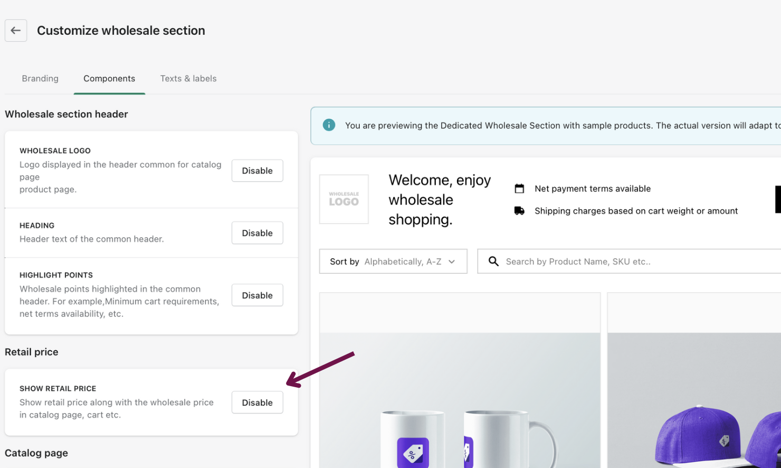Disable the Wholesale Logo component
The image size is (781, 468).
coord(257,171)
